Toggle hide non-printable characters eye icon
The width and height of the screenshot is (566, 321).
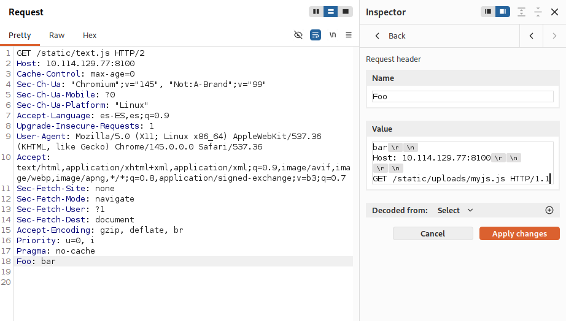point(298,35)
